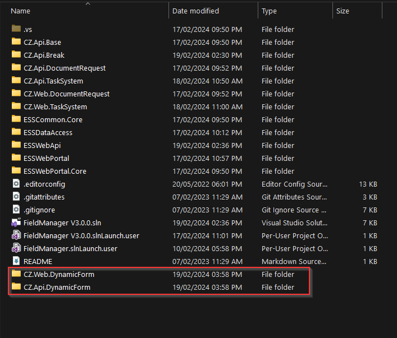Image resolution: width=397 pixels, height=338 pixels.
Task: Click the .vs folder icon
Action: [x=16, y=29]
